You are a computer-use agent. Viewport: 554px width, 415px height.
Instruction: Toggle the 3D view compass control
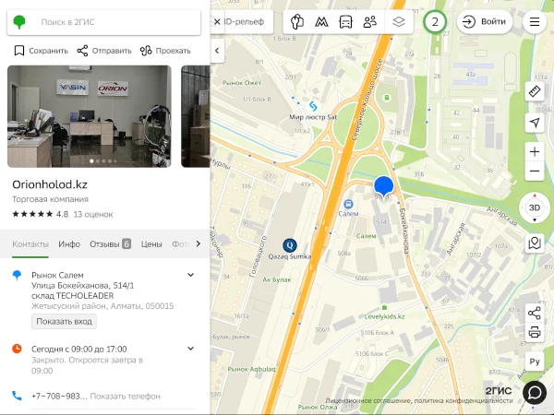pos(535,207)
